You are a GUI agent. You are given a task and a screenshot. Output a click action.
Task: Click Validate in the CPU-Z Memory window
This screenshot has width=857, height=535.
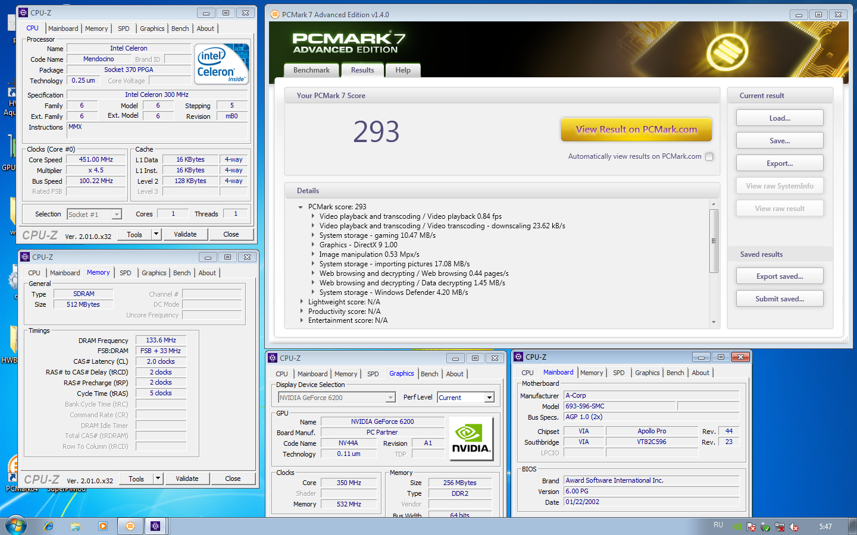coord(187,479)
